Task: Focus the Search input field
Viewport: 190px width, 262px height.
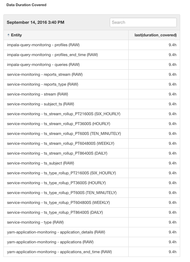Action: tap(143, 22)
